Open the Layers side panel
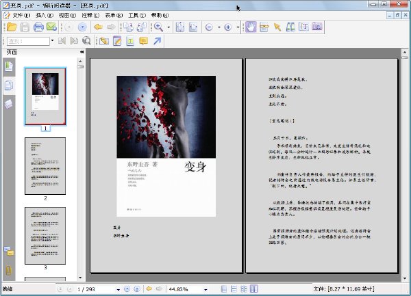The width and height of the screenshot is (411, 296). coord(8,104)
